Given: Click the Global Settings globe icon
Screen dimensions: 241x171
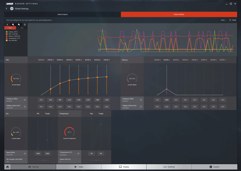Looking at the screenshot, I should tap(12, 9).
